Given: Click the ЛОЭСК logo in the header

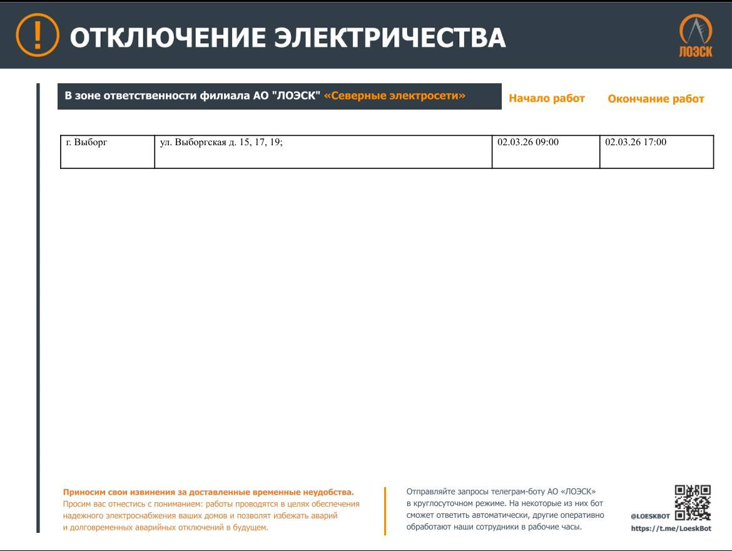Looking at the screenshot, I should pyautogui.click(x=696, y=36).
